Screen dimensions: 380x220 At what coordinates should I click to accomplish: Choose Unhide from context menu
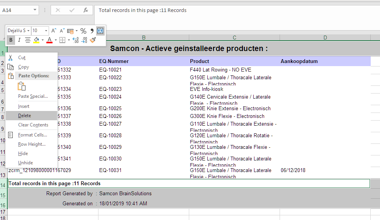[x=32, y=163]
